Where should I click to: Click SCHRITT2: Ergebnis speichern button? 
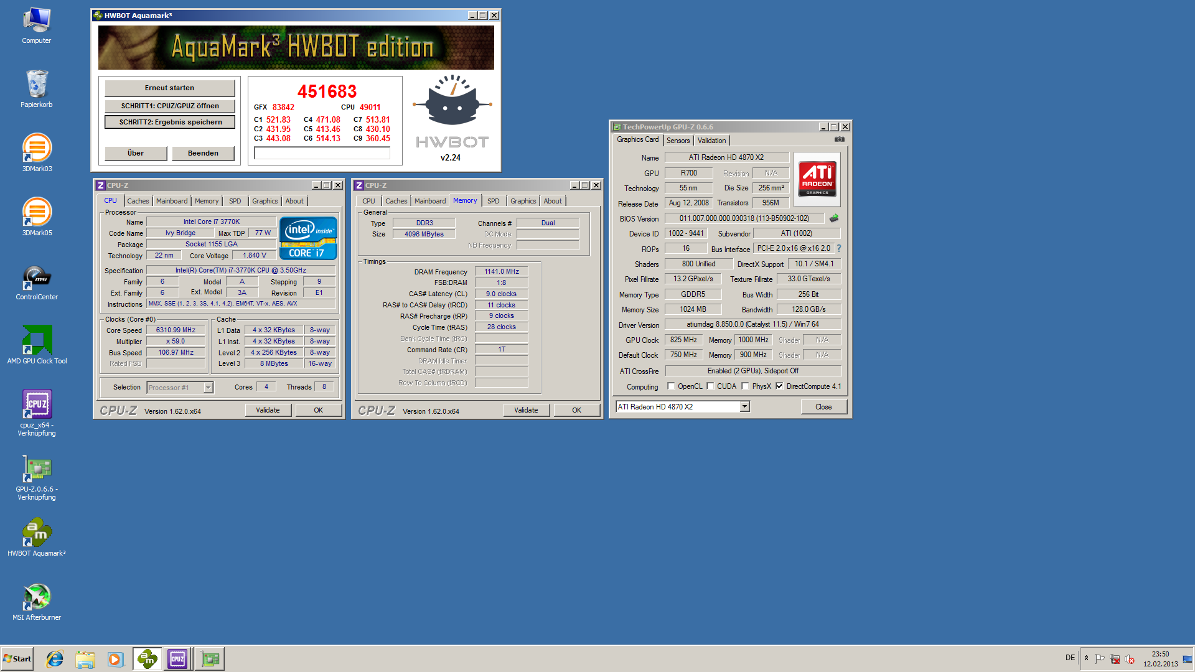(170, 122)
